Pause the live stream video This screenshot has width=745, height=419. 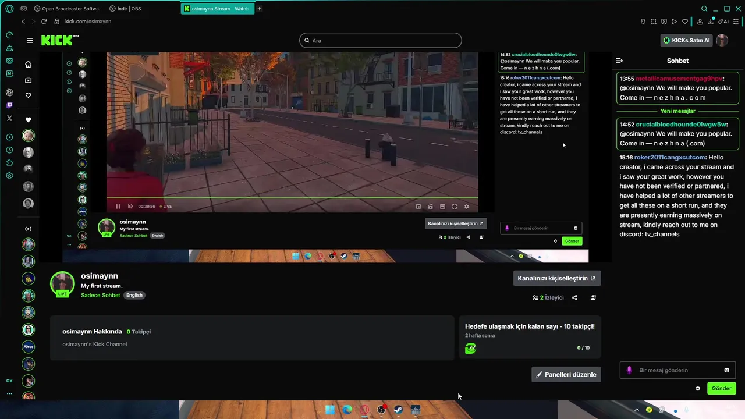[x=118, y=206]
